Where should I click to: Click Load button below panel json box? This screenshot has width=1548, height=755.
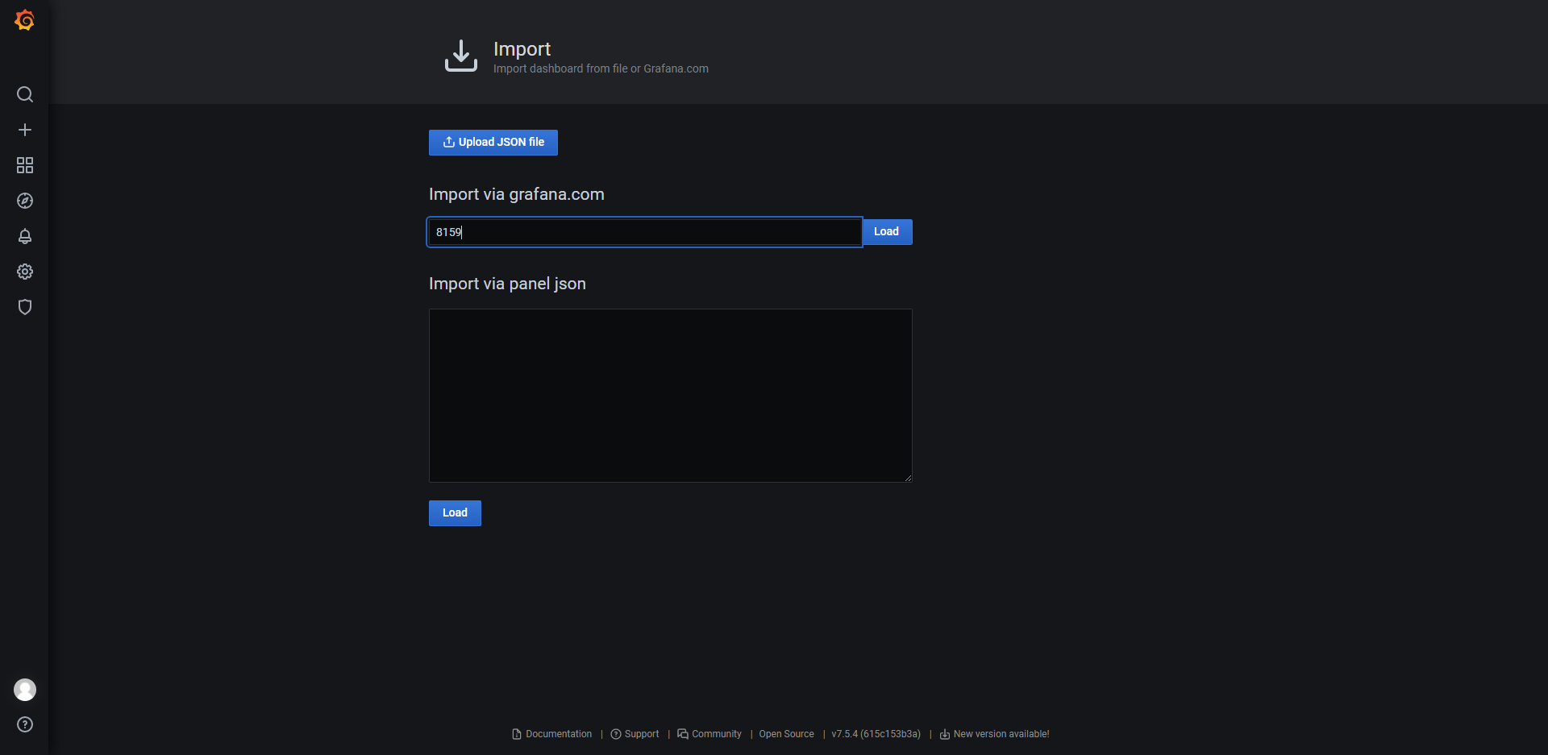point(455,513)
